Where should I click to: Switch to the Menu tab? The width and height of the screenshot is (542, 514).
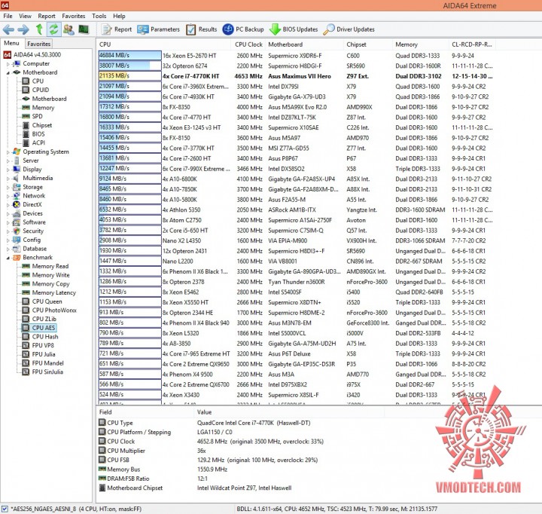pos(11,43)
